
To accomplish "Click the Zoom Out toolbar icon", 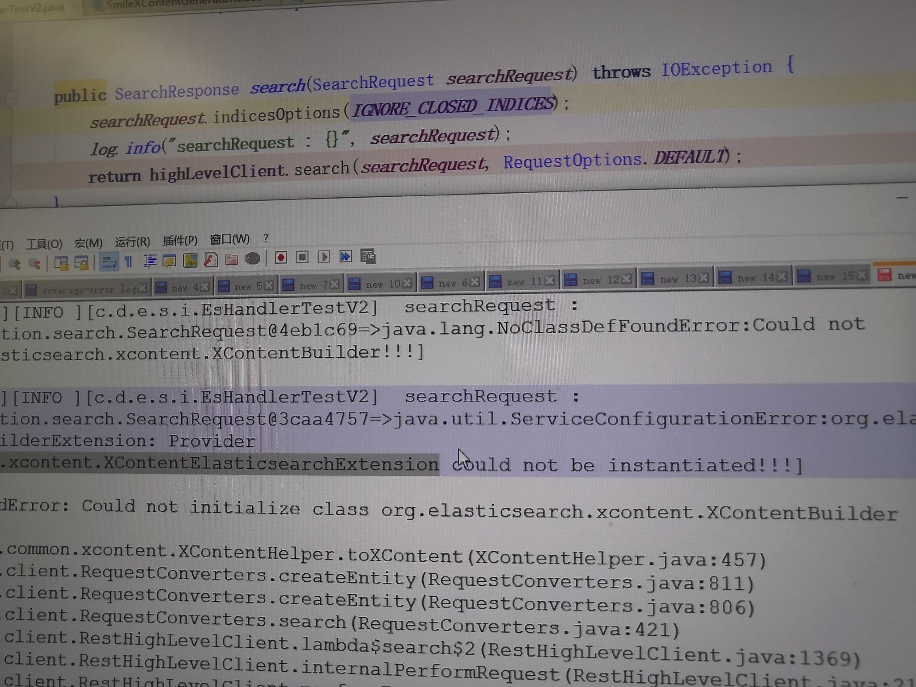I will click(x=34, y=263).
